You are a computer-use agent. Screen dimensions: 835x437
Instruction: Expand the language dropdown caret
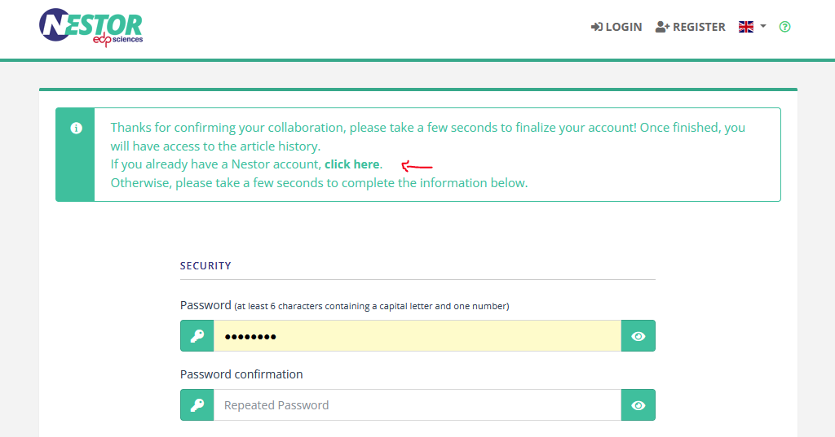coord(763,26)
